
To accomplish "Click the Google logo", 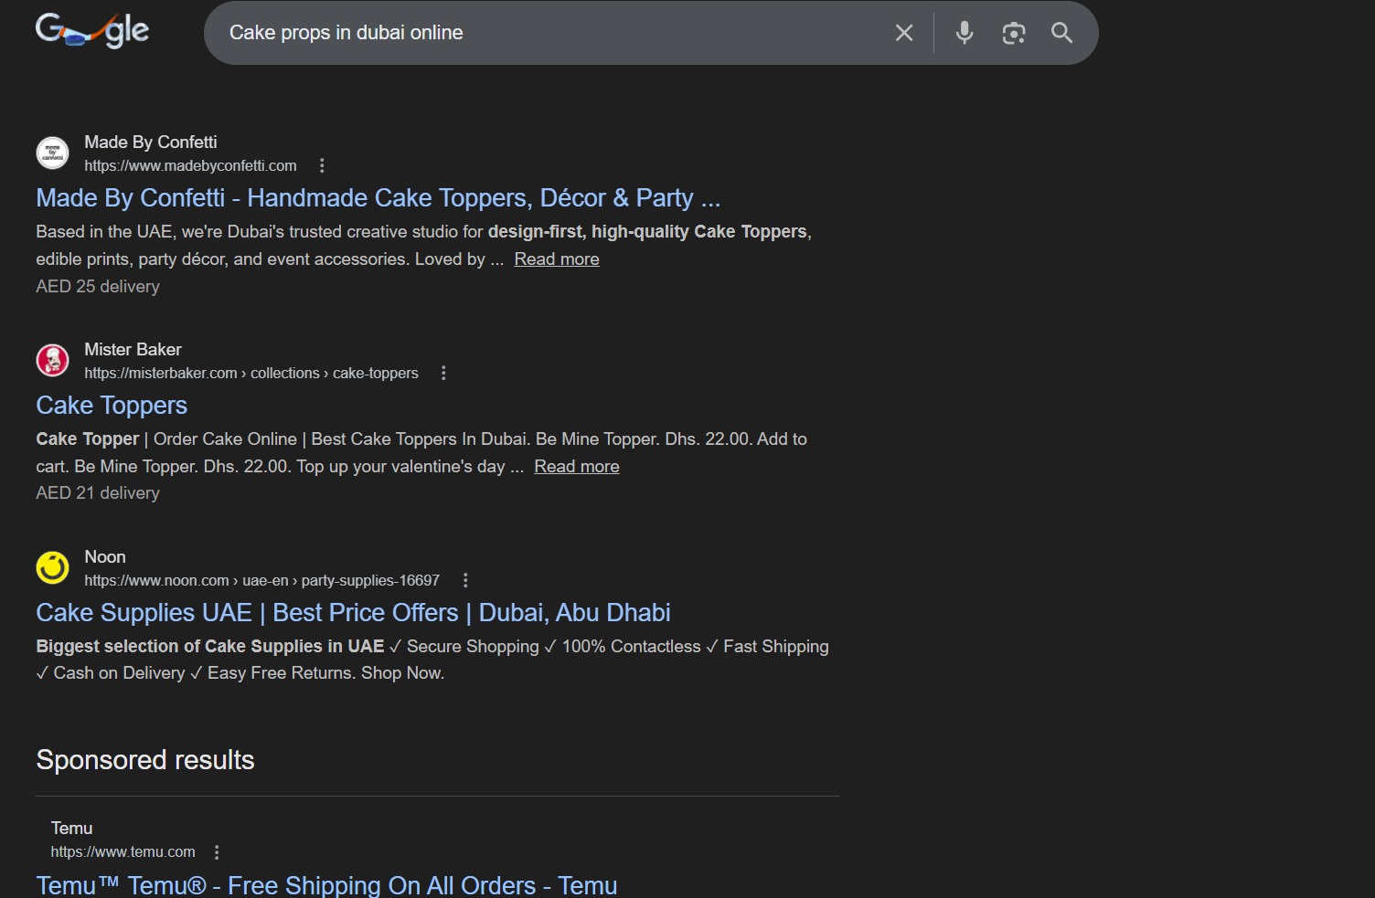I will tap(92, 31).
